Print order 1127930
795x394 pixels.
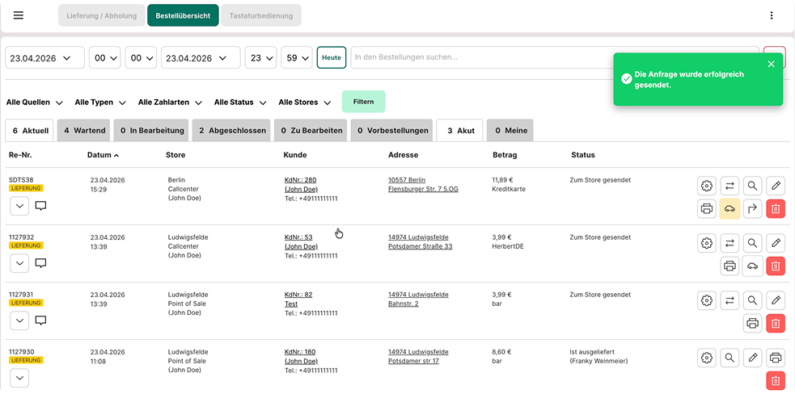coord(776,358)
